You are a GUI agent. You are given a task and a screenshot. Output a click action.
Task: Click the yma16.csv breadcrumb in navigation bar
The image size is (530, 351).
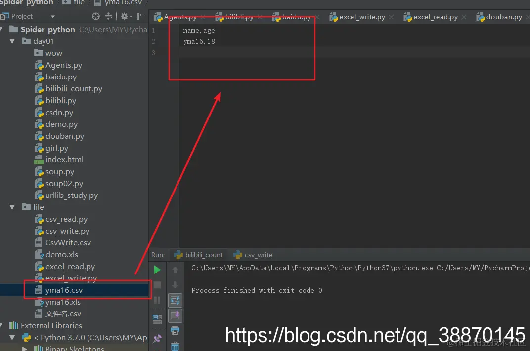pyautogui.click(x=118, y=2)
